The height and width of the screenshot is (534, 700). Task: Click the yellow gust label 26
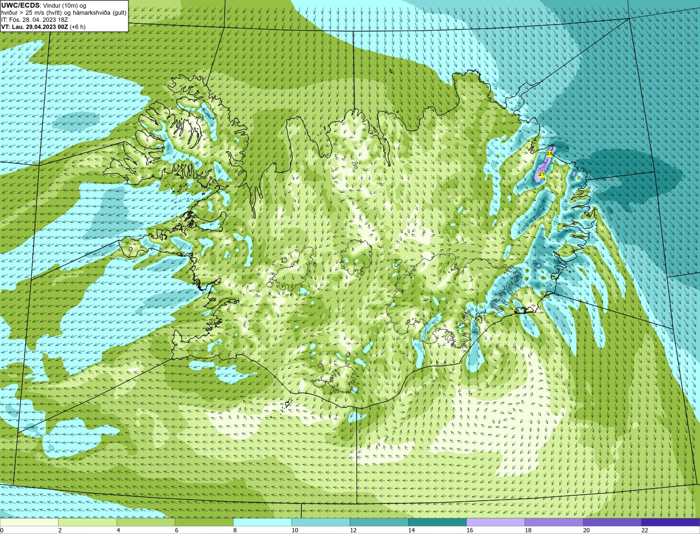(550, 154)
